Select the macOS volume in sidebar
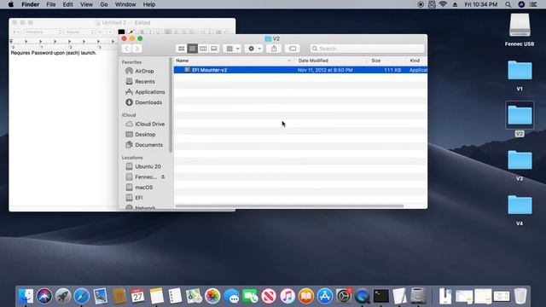 click(143, 188)
